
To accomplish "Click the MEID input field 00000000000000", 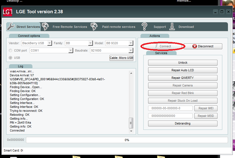I will [x=170, y=116].
